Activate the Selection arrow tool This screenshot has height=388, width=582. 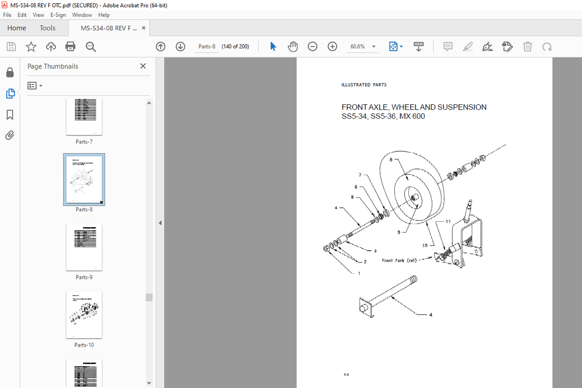point(273,47)
